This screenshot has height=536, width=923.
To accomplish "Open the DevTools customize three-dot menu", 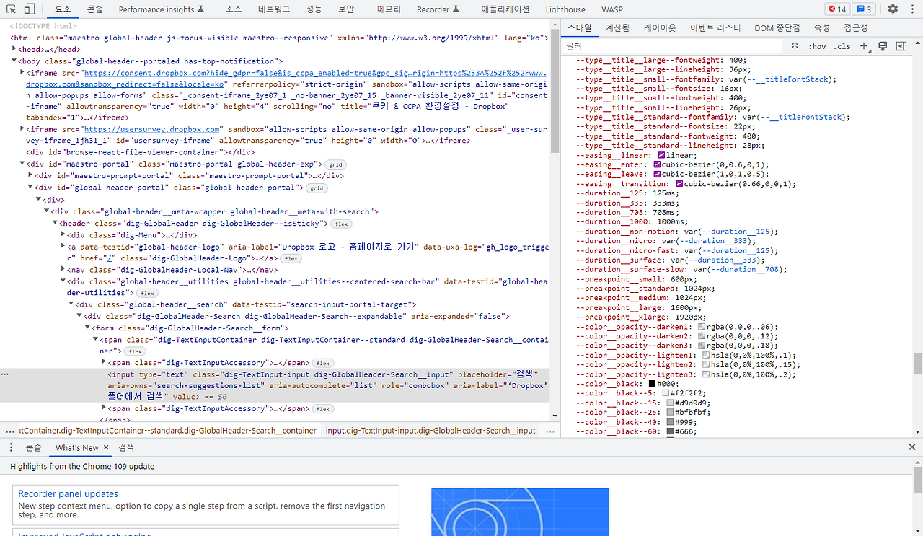I will [x=911, y=9].
